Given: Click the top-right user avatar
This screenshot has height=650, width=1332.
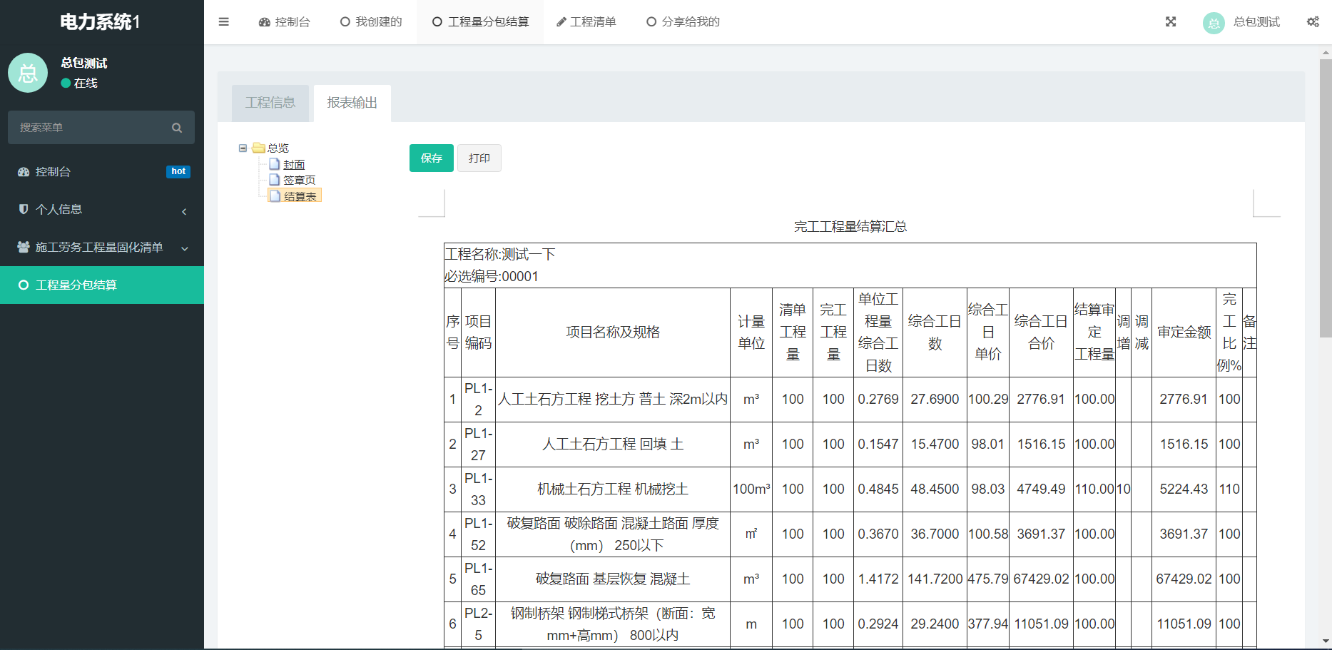Looking at the screenshot, I should [1214, 23].
